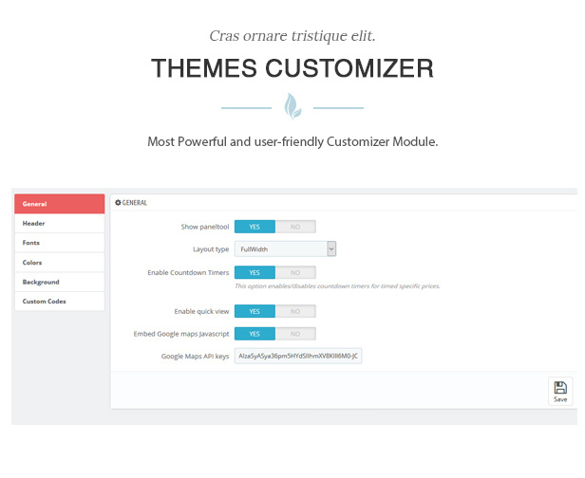
Task: Click the gear icon beside GENERAL heading
Action: 118,203
